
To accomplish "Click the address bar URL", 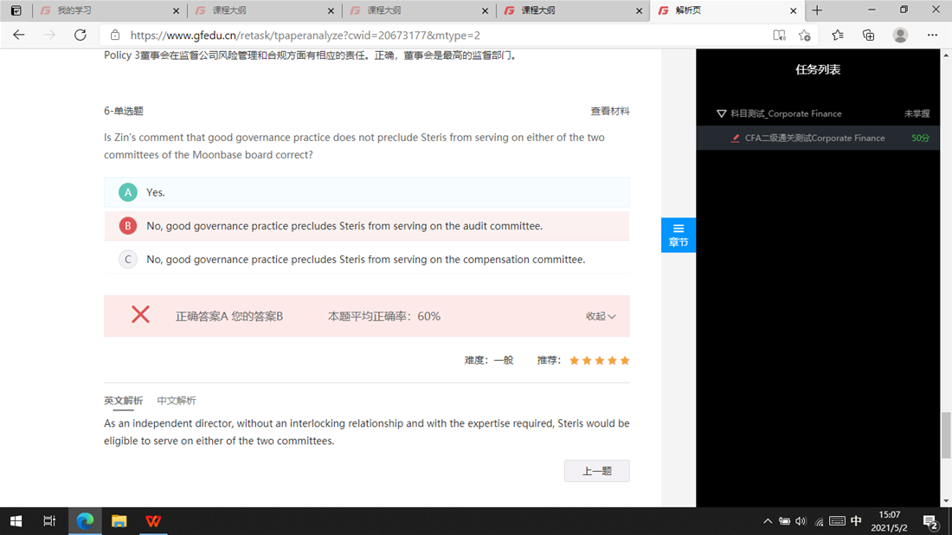I will [306, 35].
